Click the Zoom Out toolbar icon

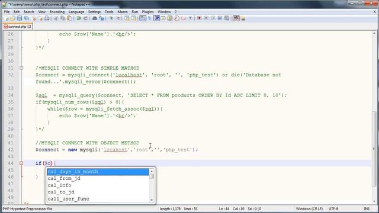click(118, 18)
